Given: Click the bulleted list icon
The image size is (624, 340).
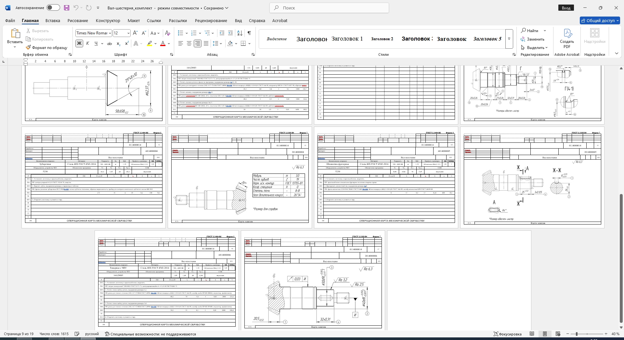Looking at the screenshot, I should 181,33.
